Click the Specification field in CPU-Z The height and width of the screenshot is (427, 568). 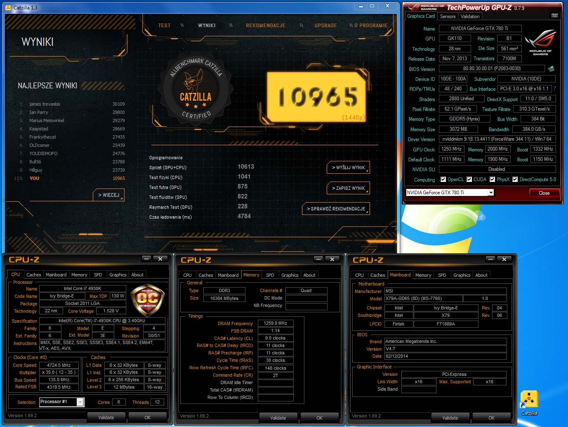pyautogui.click(x=102, y=321)
